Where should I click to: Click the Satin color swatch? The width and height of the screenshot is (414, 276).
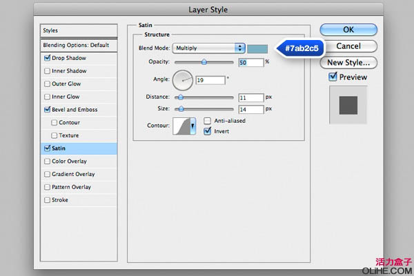[x=259, y=48]
